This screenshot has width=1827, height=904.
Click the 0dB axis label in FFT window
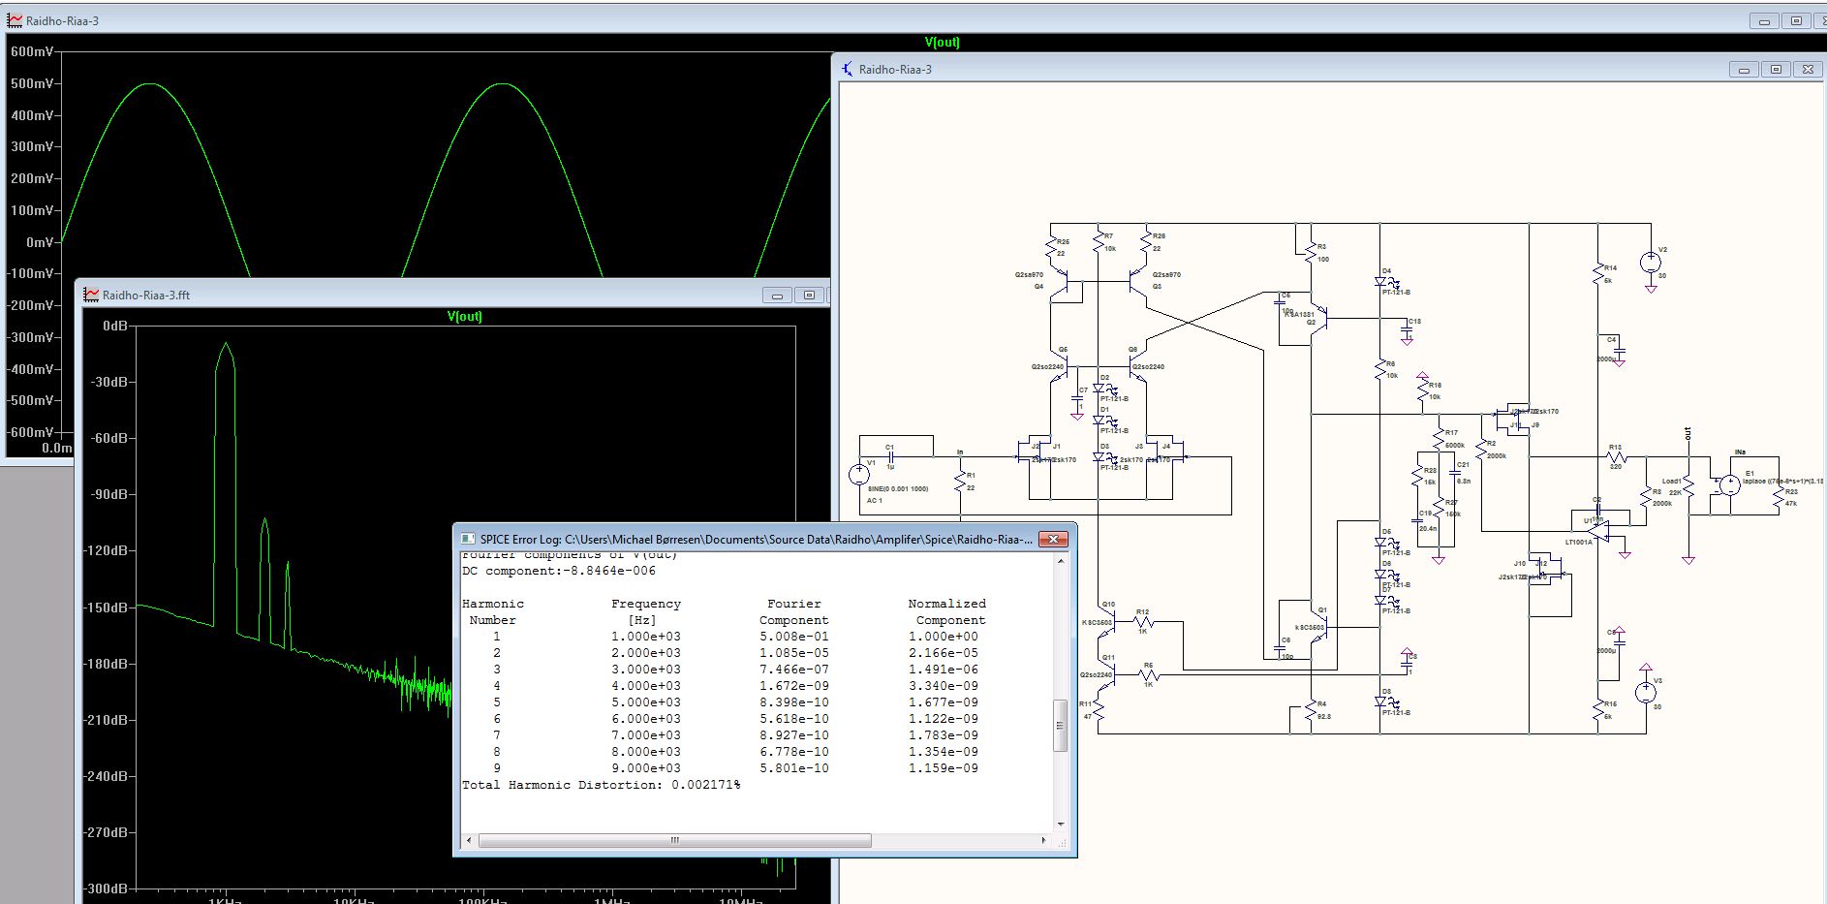[x=114, y=326]
